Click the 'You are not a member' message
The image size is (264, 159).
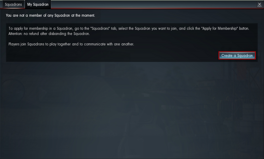50,15
